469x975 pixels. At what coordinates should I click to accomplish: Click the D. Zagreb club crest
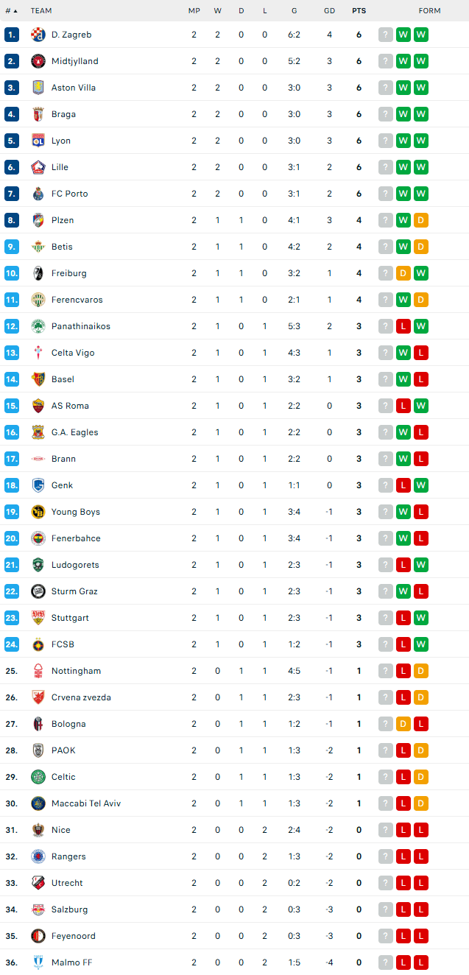[38, 35]
